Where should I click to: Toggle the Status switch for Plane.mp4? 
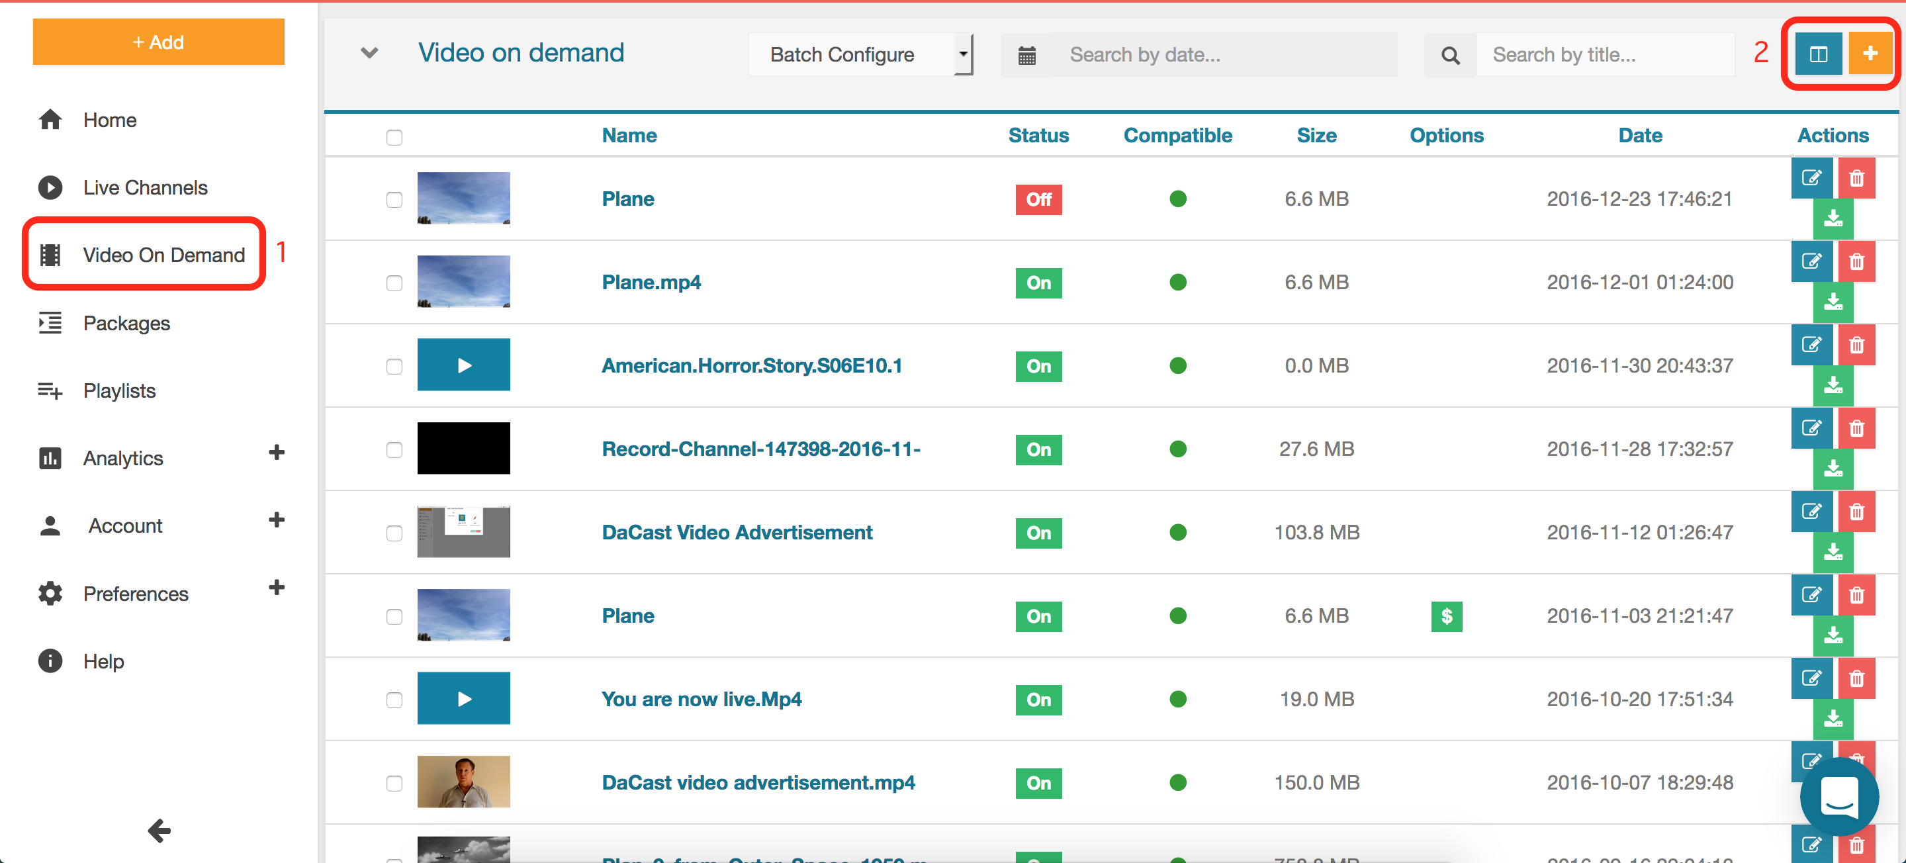point(1039,282)
